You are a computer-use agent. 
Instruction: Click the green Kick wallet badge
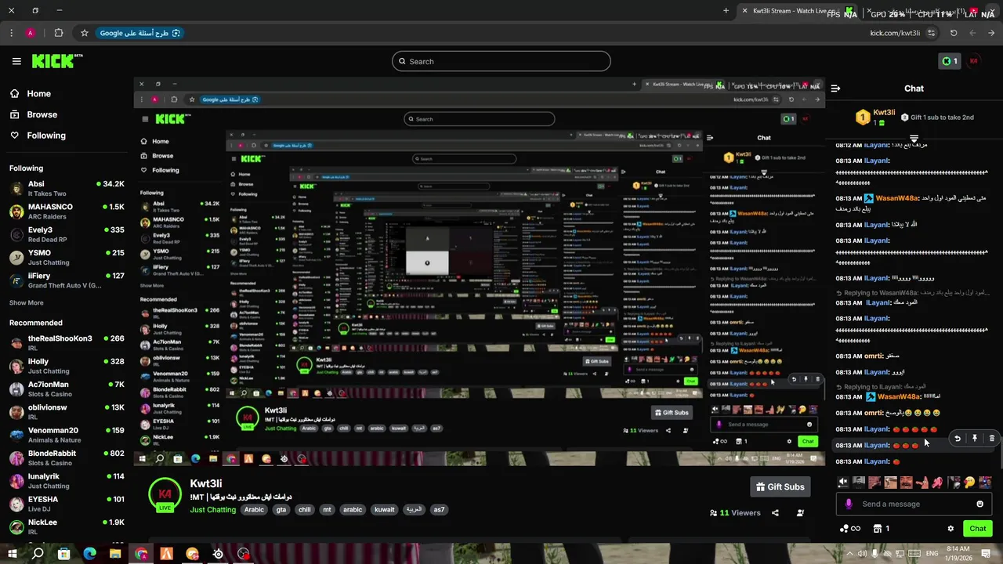click(950, 61)
